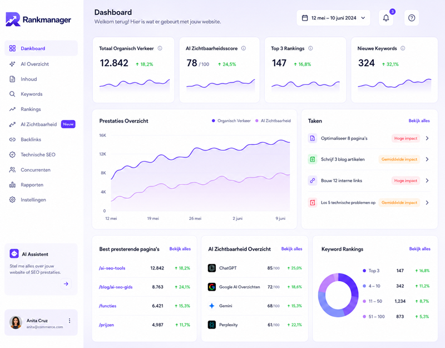Screen dimensions: 445x348
Task: Click Anita Cruz profile avatar
Action: (16, 322)
